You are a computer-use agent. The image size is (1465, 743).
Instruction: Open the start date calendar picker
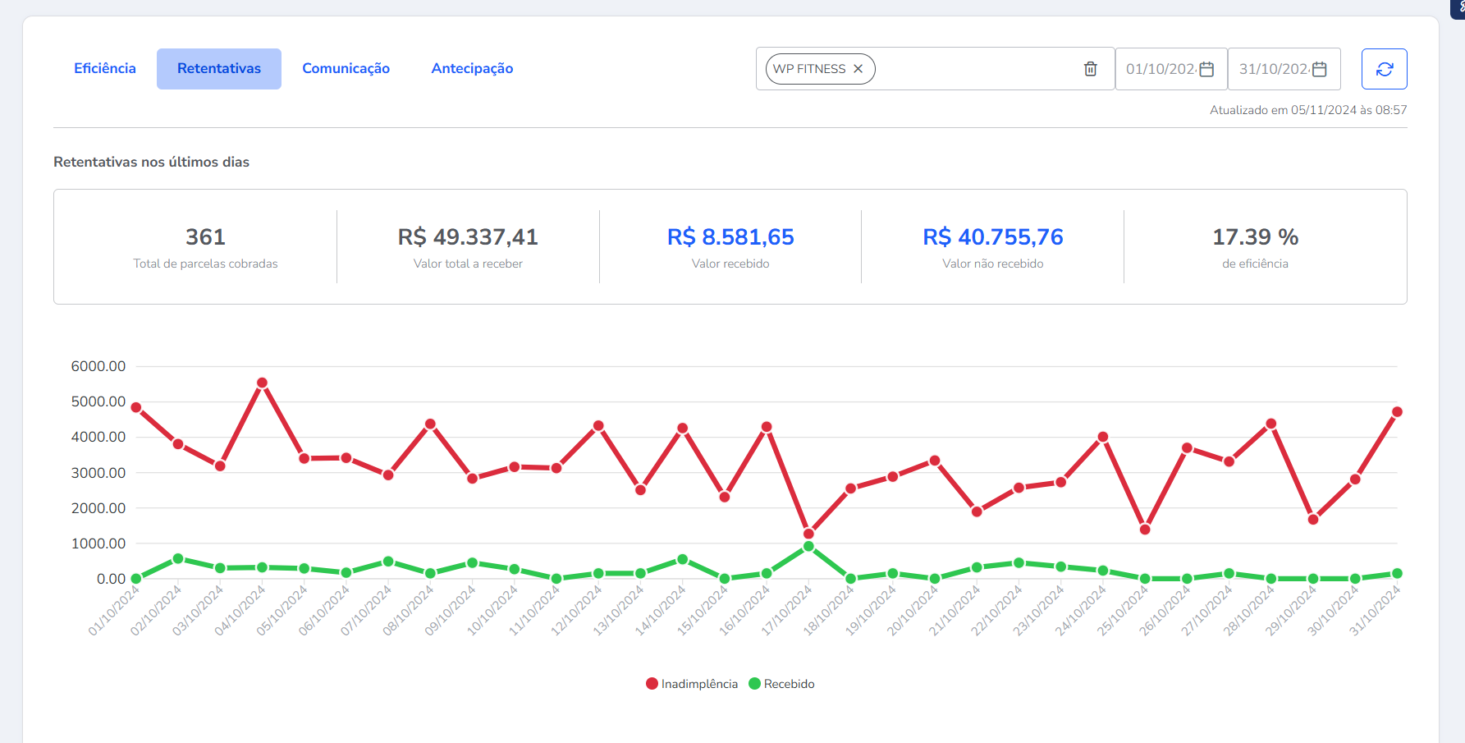(1206, 69)
